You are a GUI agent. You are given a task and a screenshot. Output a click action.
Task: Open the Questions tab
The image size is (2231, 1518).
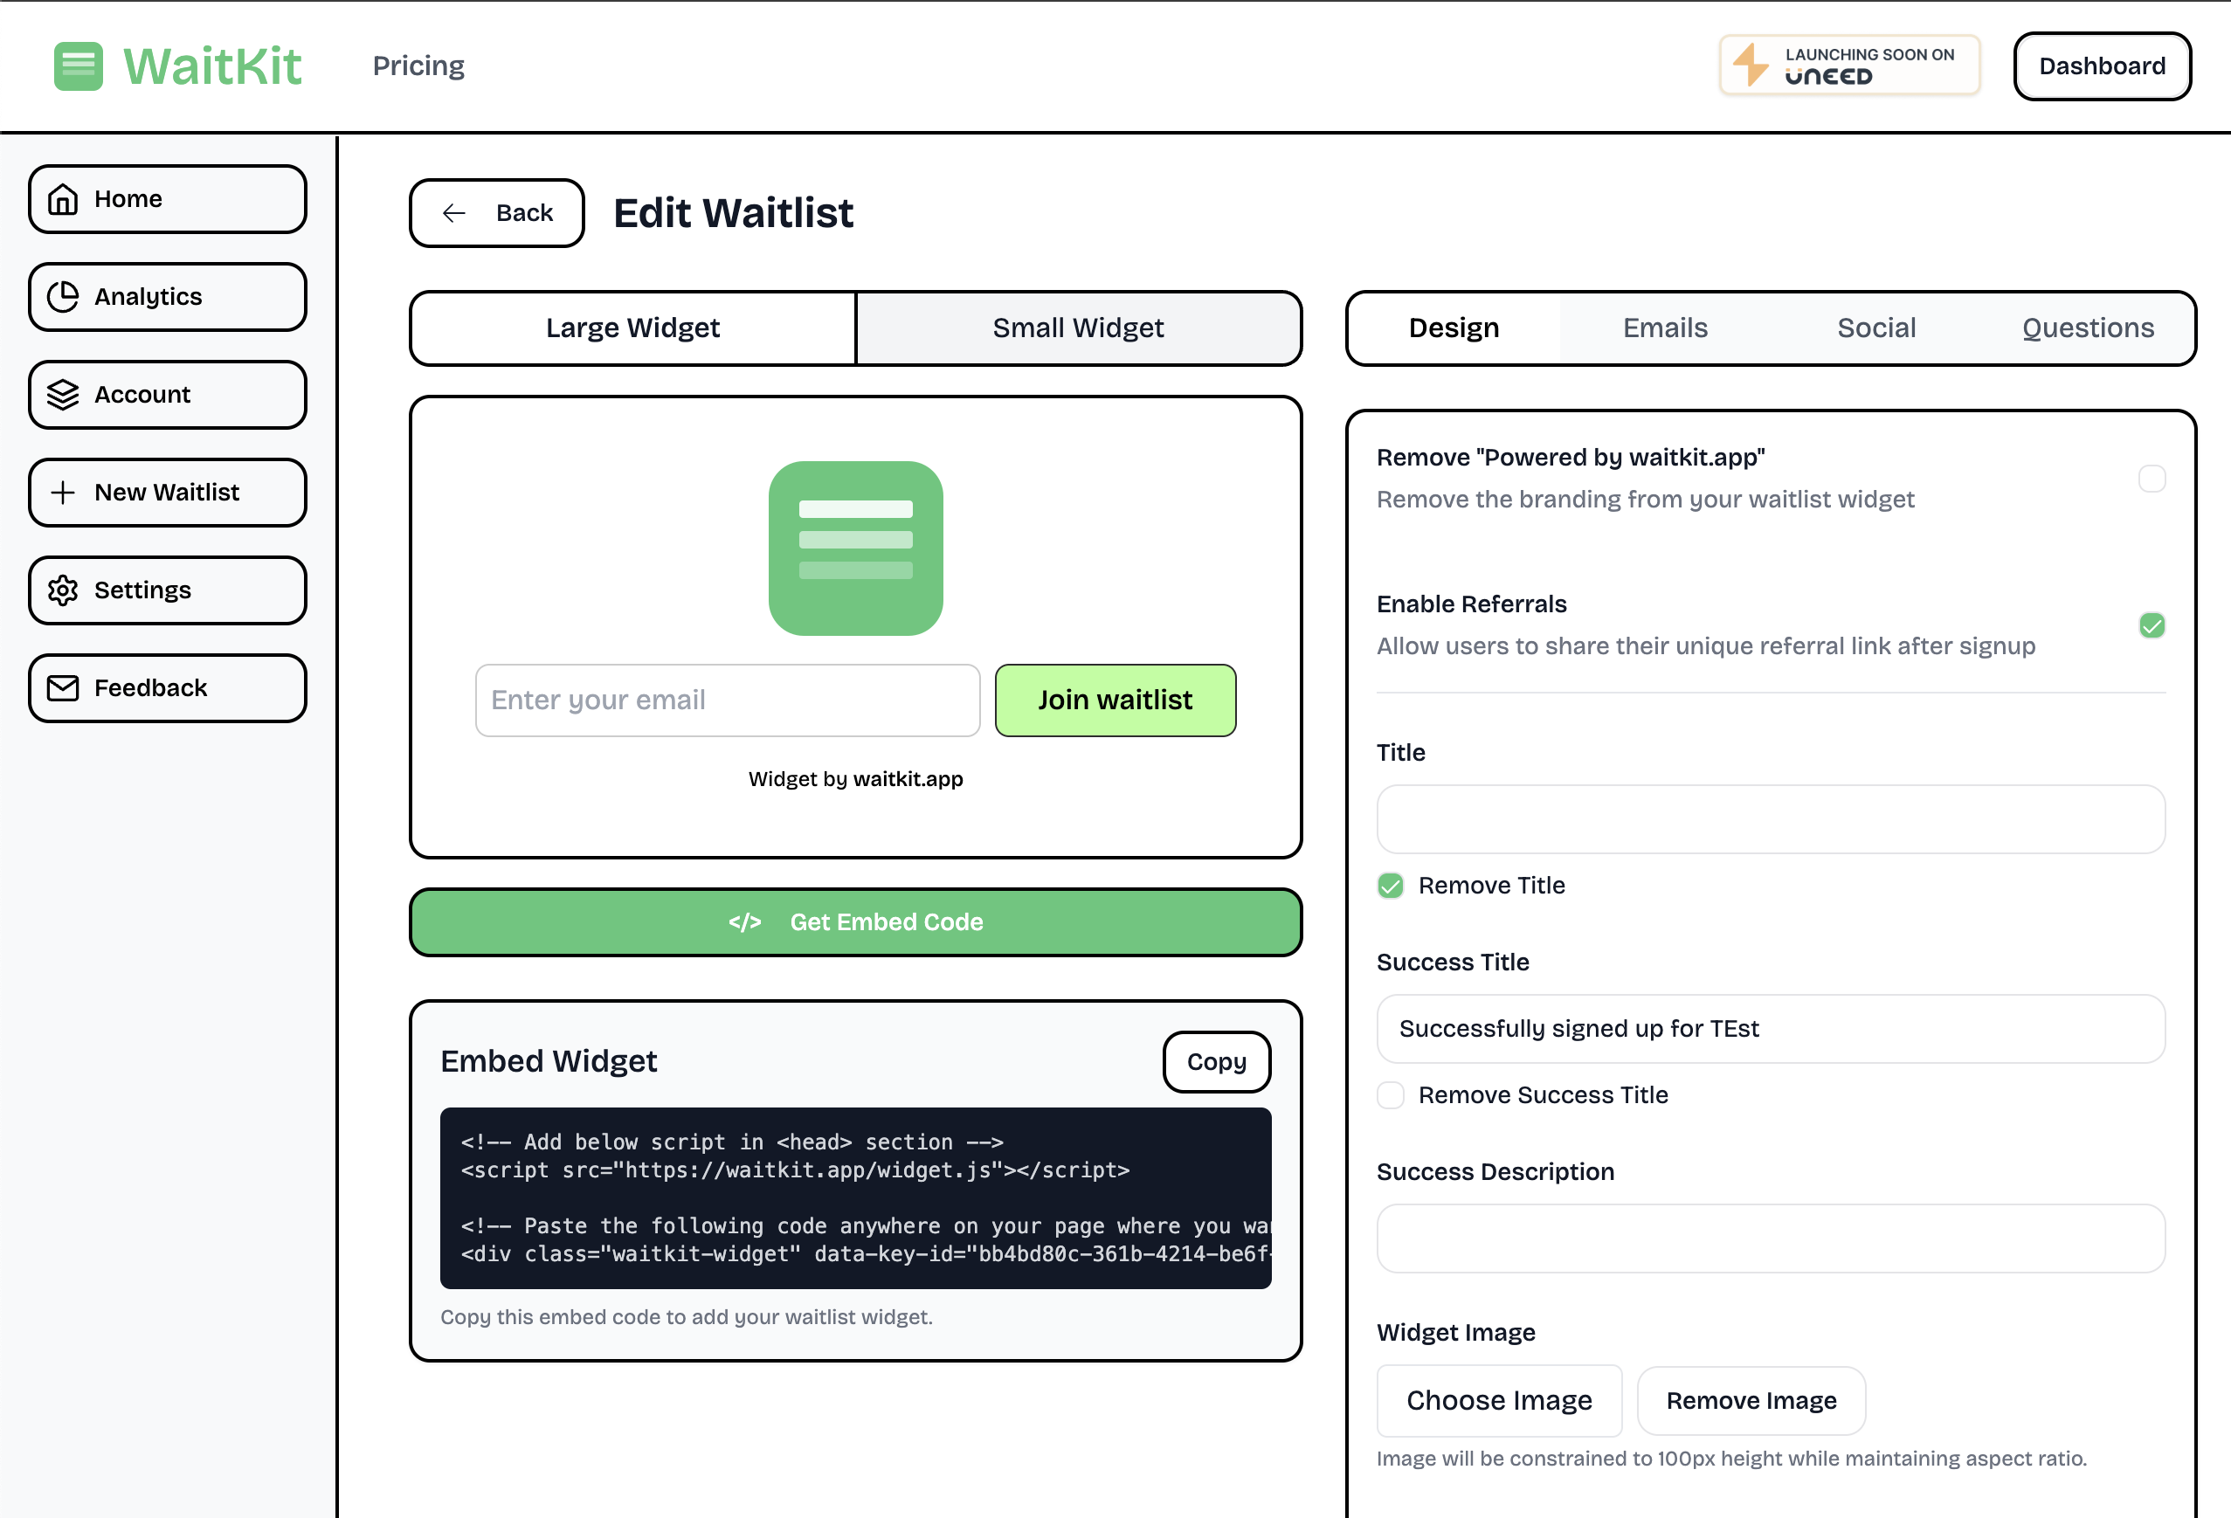[x=2087, y=328]
